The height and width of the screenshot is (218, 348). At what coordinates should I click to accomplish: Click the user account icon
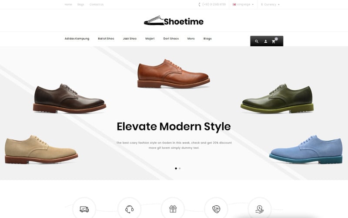(x=265, y=41)
